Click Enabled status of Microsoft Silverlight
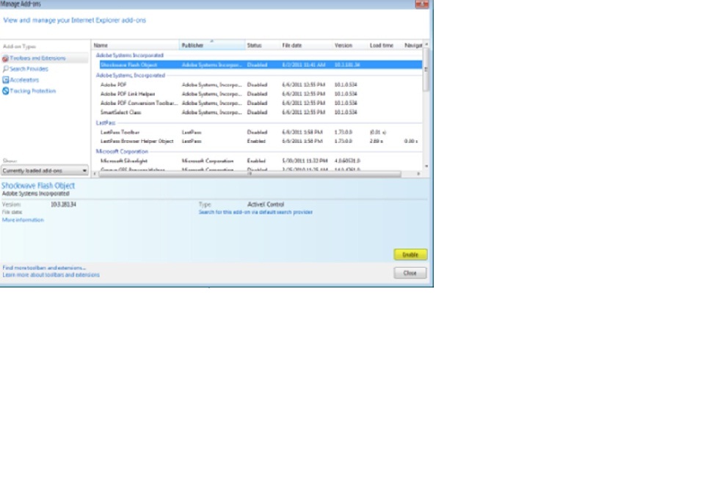This screenshot has width=712, height=490. (256, 161)
